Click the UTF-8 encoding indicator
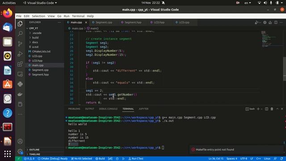This screenshot has height=161, width=286. [x=244, y=159]
